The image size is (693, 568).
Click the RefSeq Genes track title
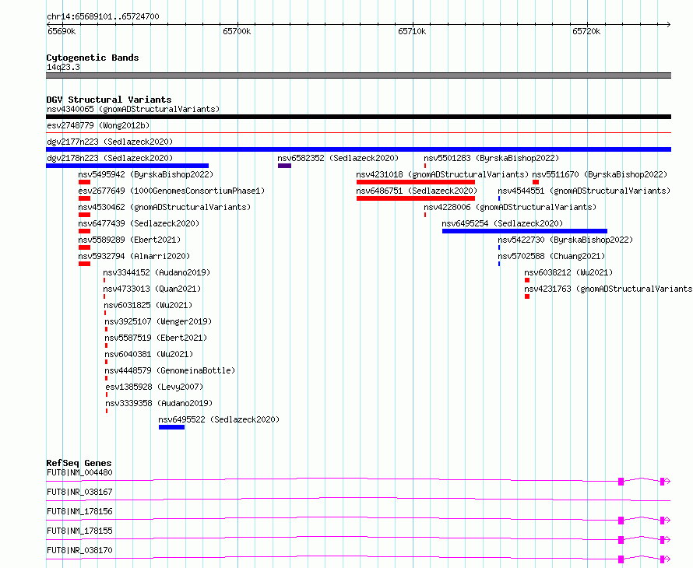[79, 463]
